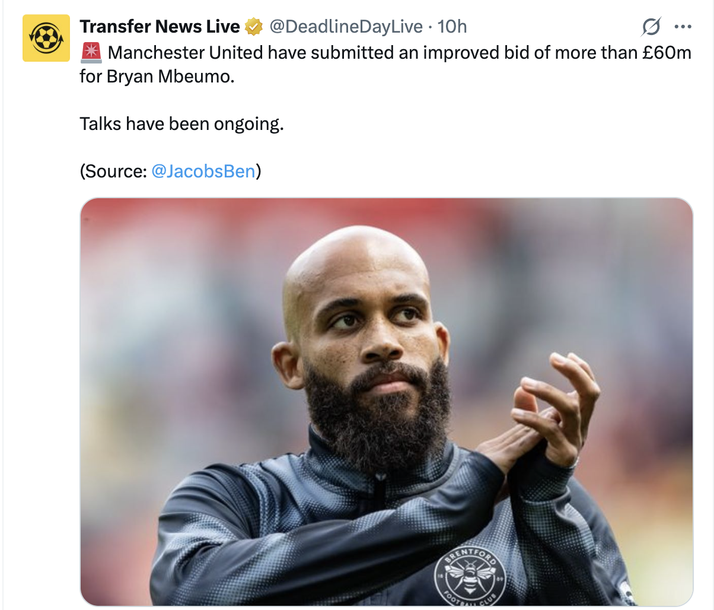Click the "Talks have been ongoing." line
Screen dimensions: 714x610
[x=182, y=124]
